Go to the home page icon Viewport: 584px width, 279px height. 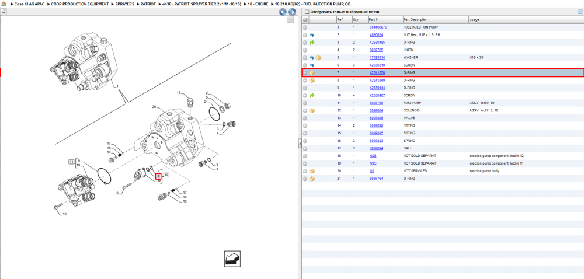coord(5,4)
